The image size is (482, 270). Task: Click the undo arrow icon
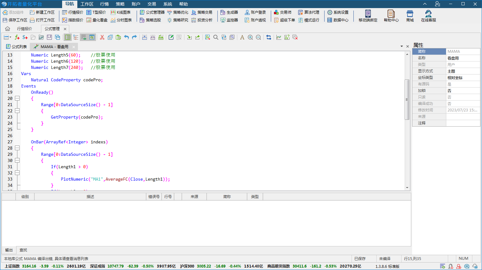click(126, 37)
